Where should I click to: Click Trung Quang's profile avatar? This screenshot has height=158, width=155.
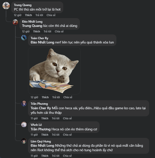click(6, 6)
